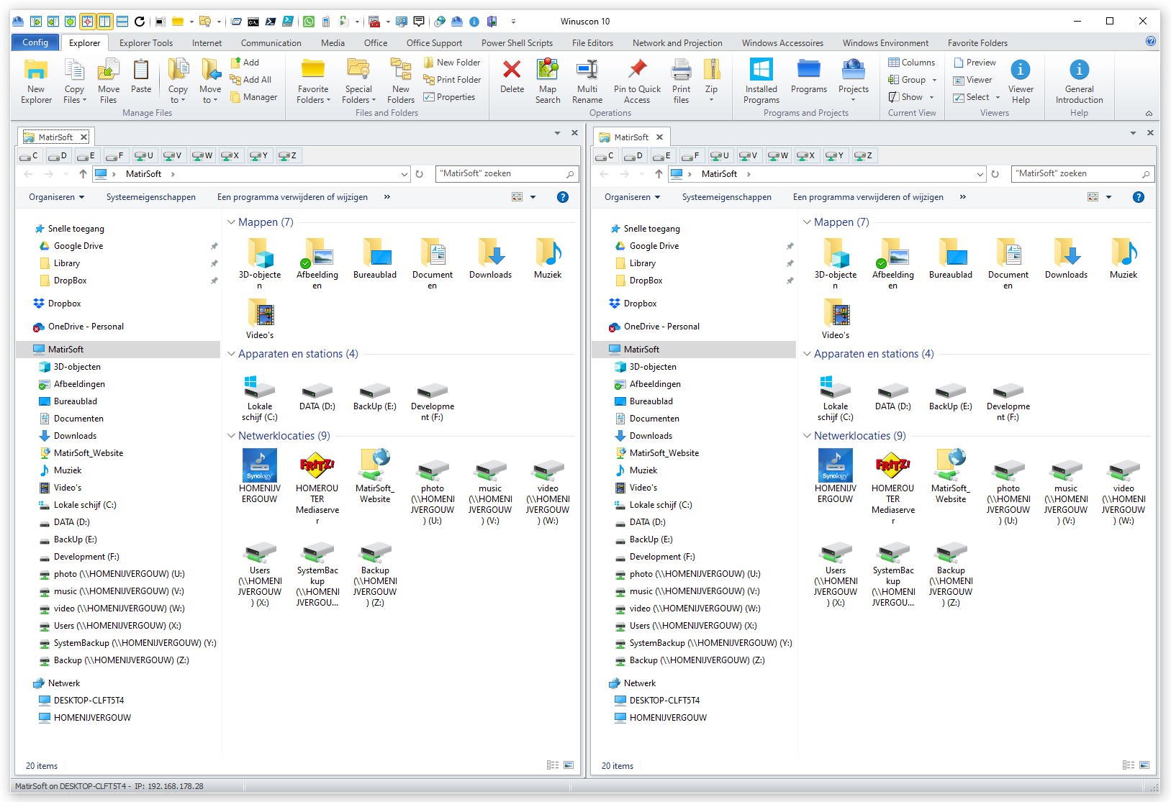The image size is (1171, 802).
Task: Click the Properties ribbon button
Action: 450,97
